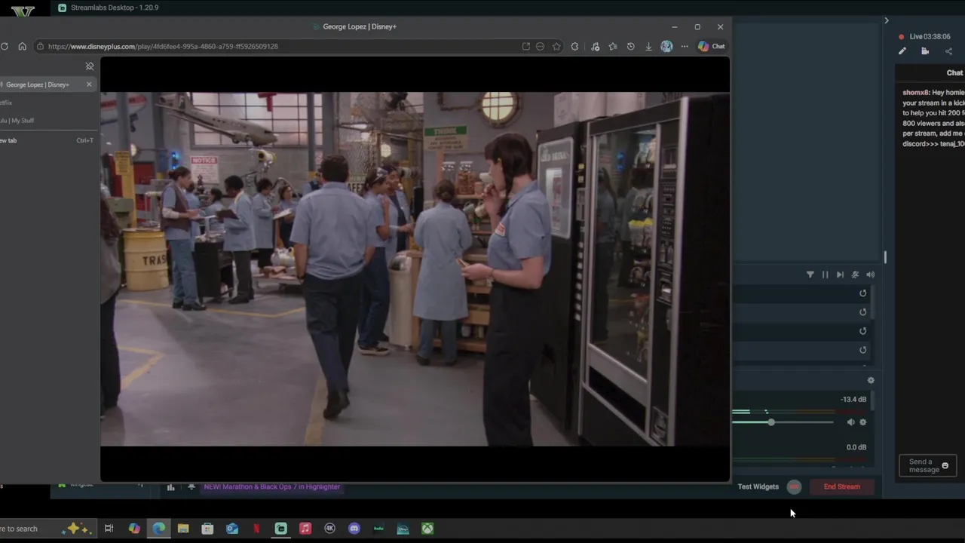
Task: Filter recent events funnel icon
Action: pyautogui.click(x=810, y=275)
